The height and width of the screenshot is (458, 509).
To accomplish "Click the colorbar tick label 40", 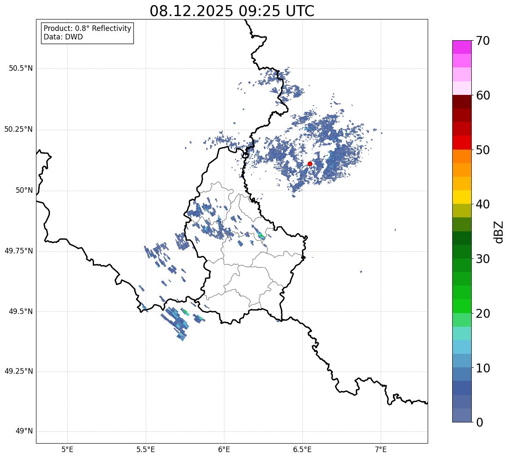I will tap(483, 204).
